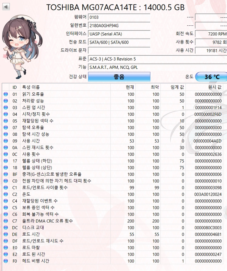The height and width of the screenshot is (271, 227).
Task: Click the 최악 column header
Action: pyautogui.click(x=148, y=87)
